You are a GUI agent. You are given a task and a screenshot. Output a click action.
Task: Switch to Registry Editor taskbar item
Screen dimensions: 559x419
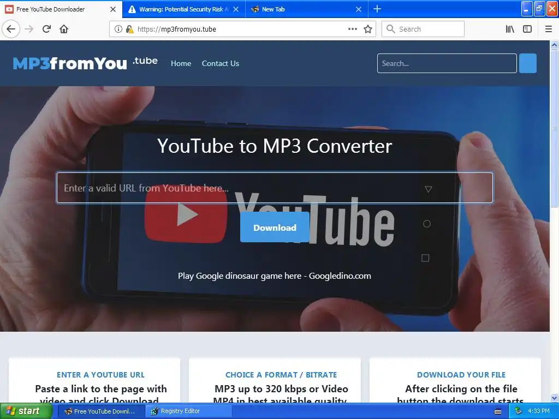pos(189,411)
